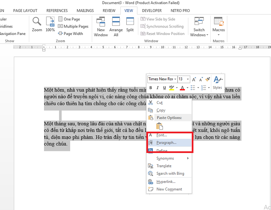The width and height of the screenshot is (271, 210).
Task: Set zoom to 100% in ribbon
Action: tap(50, 24)
